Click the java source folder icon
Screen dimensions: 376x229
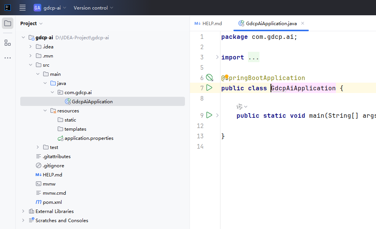(53, 83)
